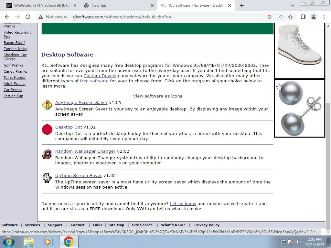The image size is (331, 248).
Task: Click the volume speaker tray icon
Action: tap(298, 242)
